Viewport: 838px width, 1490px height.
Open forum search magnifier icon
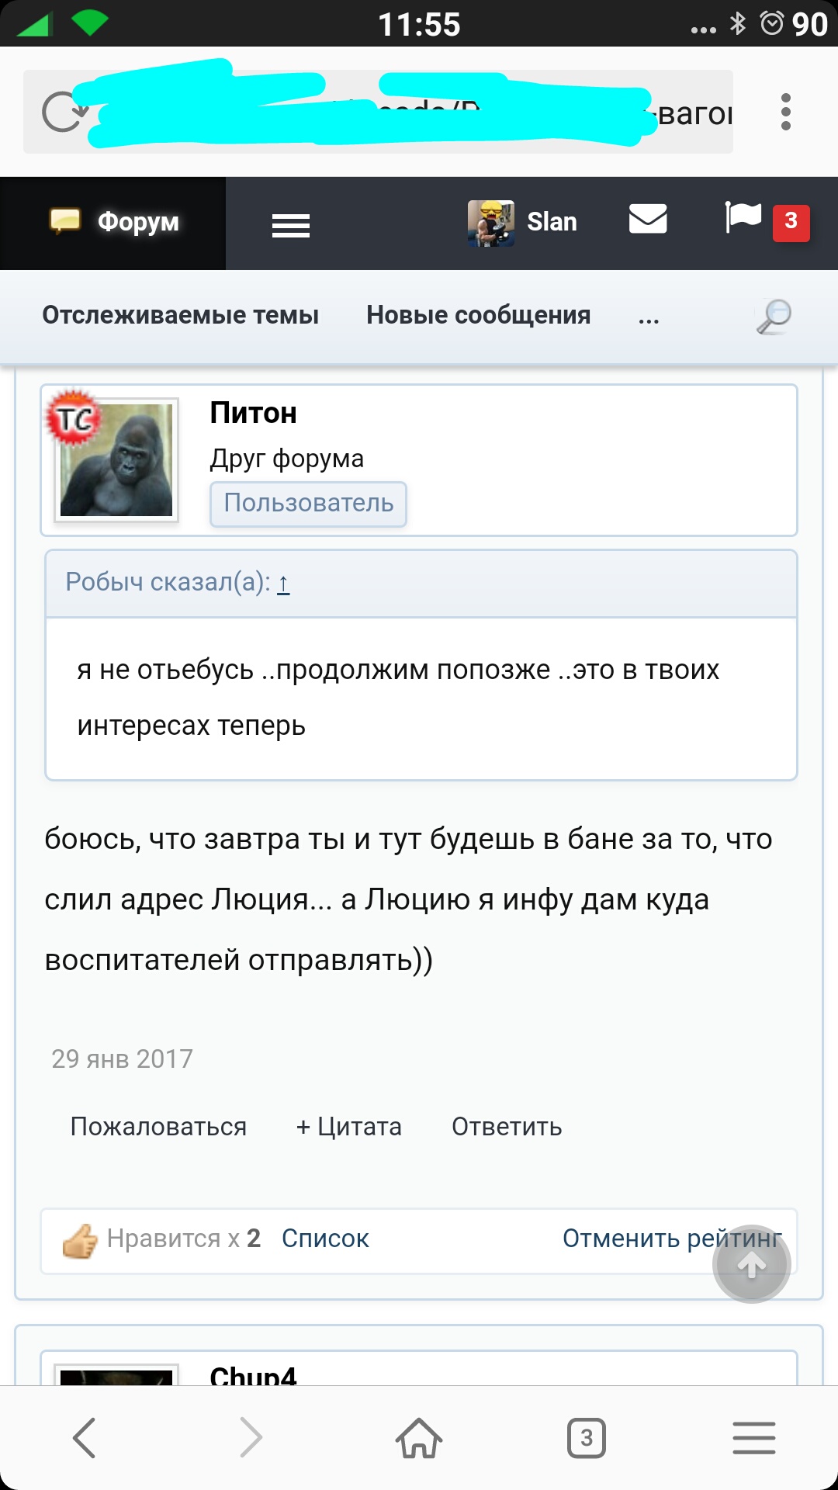click(x=774, y=316)
